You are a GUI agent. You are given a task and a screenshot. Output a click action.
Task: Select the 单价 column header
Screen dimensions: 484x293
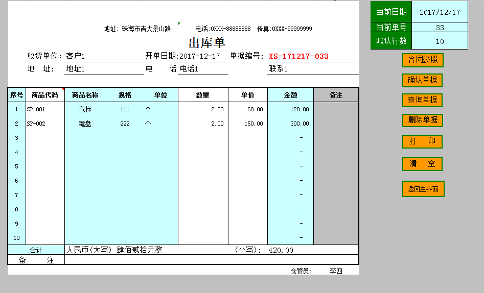(248, 95)
